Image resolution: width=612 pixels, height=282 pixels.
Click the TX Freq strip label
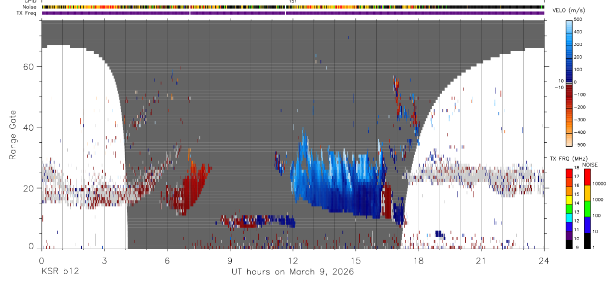27,13
